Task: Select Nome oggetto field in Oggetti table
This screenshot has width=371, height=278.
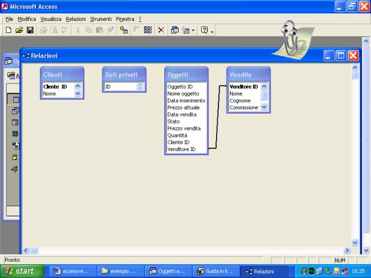Action: click(183, 93)
